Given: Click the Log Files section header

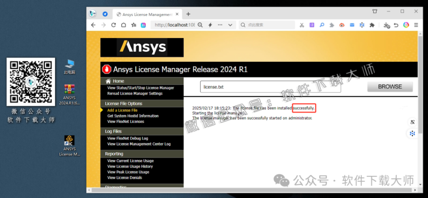Looking at the screenshot, I should [142, 131].
